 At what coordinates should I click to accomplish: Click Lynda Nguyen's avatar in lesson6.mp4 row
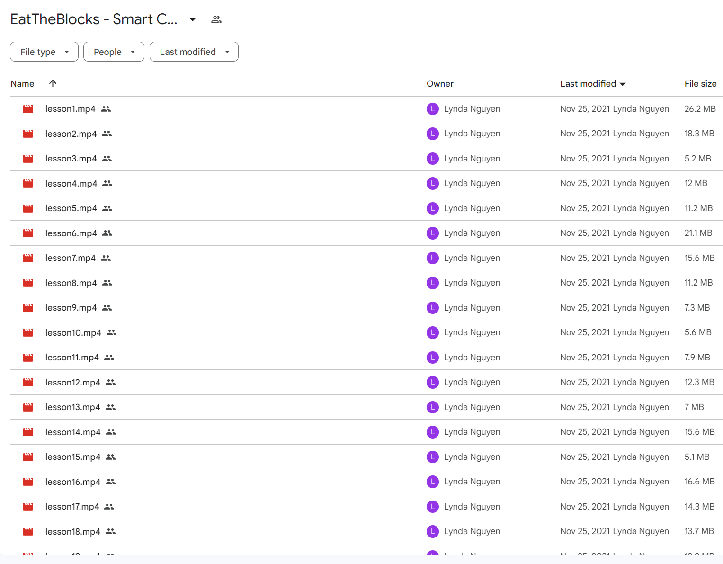coord(433,233)
